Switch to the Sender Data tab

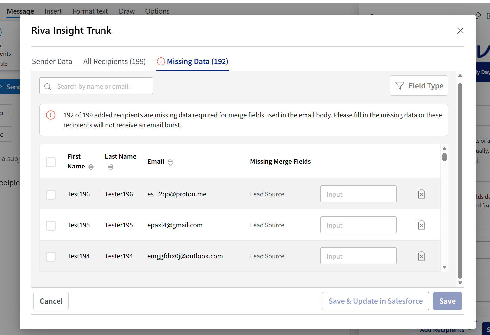(52, 61)
